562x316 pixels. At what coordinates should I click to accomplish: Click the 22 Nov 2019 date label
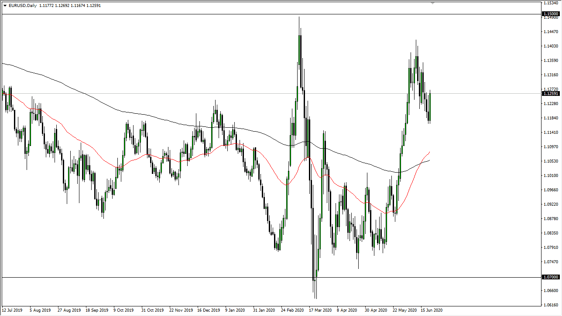click(x=180, y=310)
